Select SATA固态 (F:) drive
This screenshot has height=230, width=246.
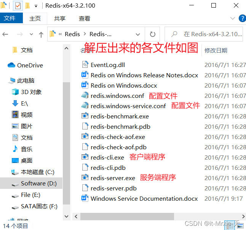coord(35,206)
